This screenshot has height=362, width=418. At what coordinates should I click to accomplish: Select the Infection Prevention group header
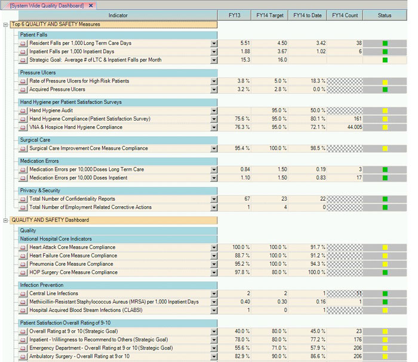point(118,285)
